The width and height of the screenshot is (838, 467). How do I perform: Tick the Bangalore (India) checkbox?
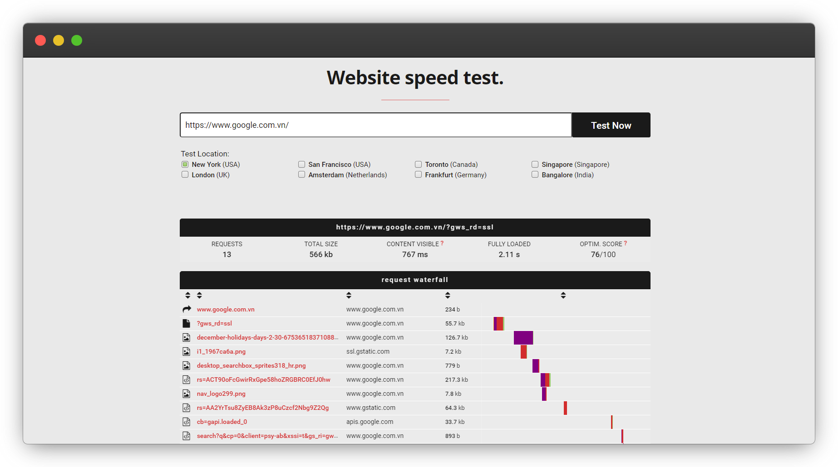click(535, 175)
